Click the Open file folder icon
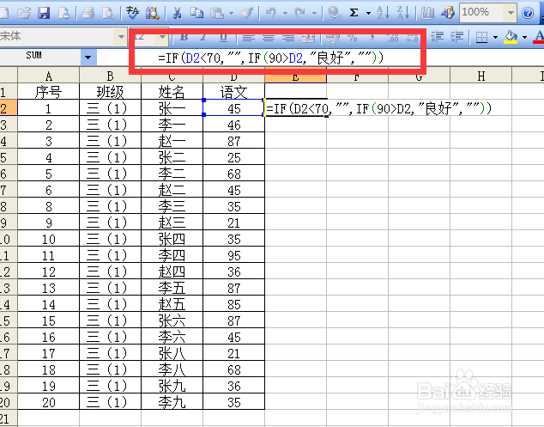Screen dimensions: 544x427 tap(24, 13)
